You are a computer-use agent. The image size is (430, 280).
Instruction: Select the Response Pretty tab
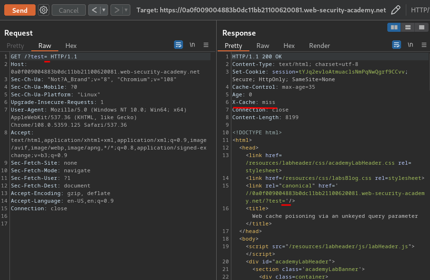233,46
